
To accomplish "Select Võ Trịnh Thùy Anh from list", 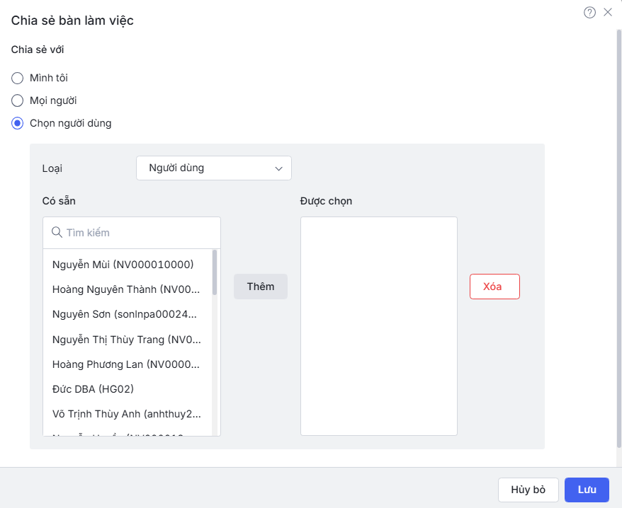I will 126,414.
